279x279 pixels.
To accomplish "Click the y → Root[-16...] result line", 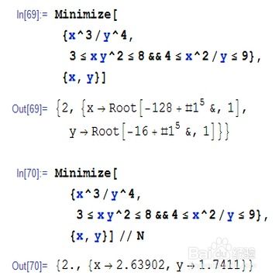I will 149,132.
